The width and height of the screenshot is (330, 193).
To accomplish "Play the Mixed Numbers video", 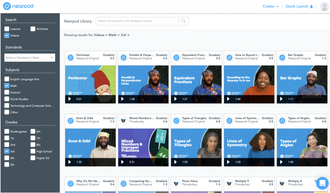I will pyautogui.click(x=122, y=162).
